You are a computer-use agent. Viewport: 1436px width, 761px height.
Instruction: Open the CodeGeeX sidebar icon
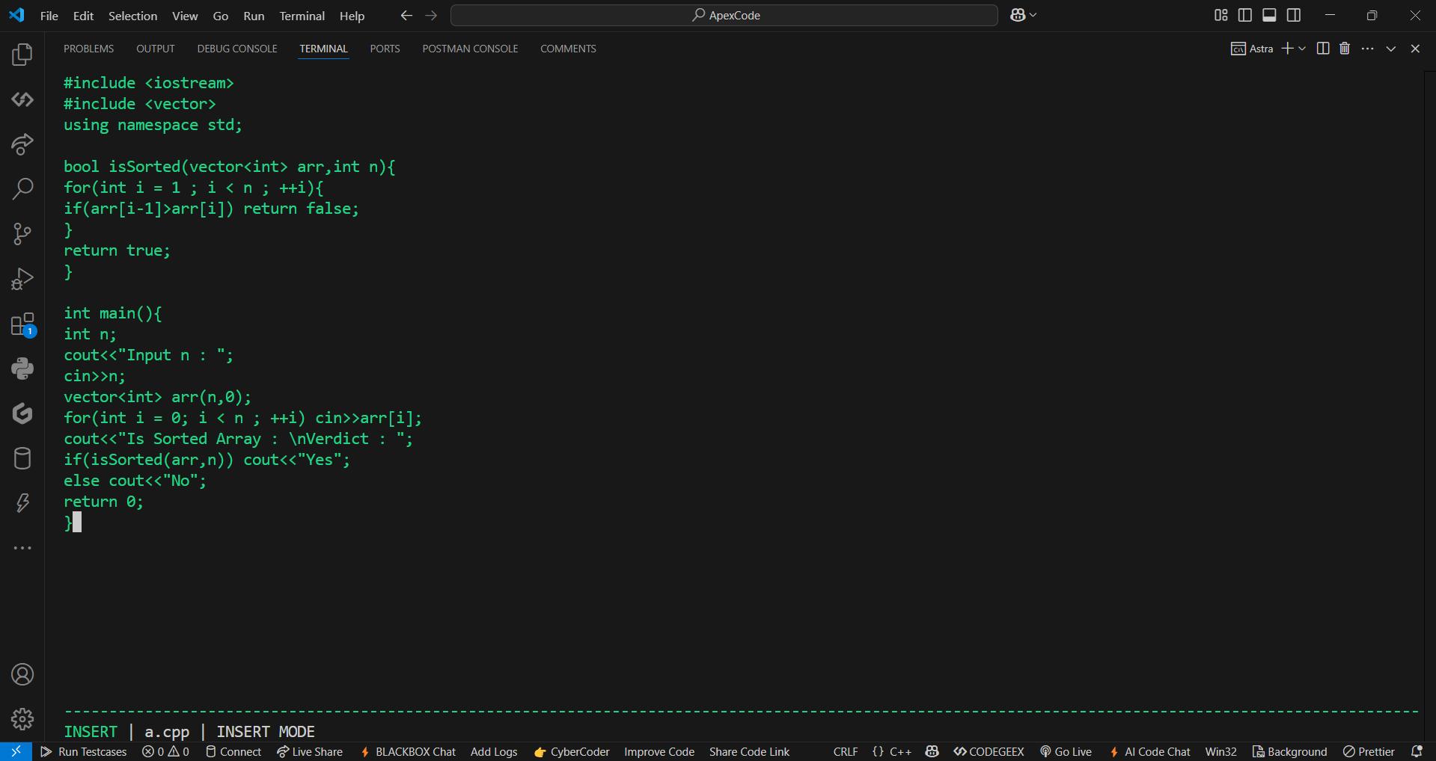(22, 99)
